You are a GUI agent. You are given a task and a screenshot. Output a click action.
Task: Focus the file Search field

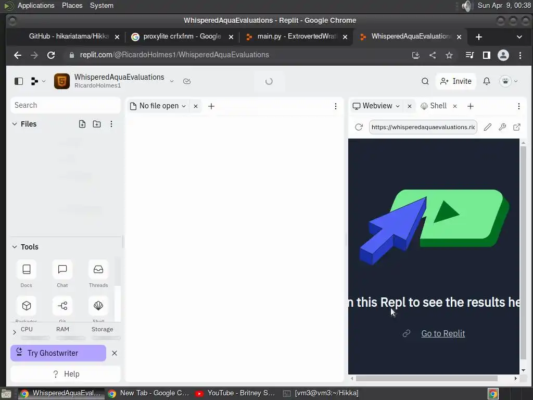(65, 105)
